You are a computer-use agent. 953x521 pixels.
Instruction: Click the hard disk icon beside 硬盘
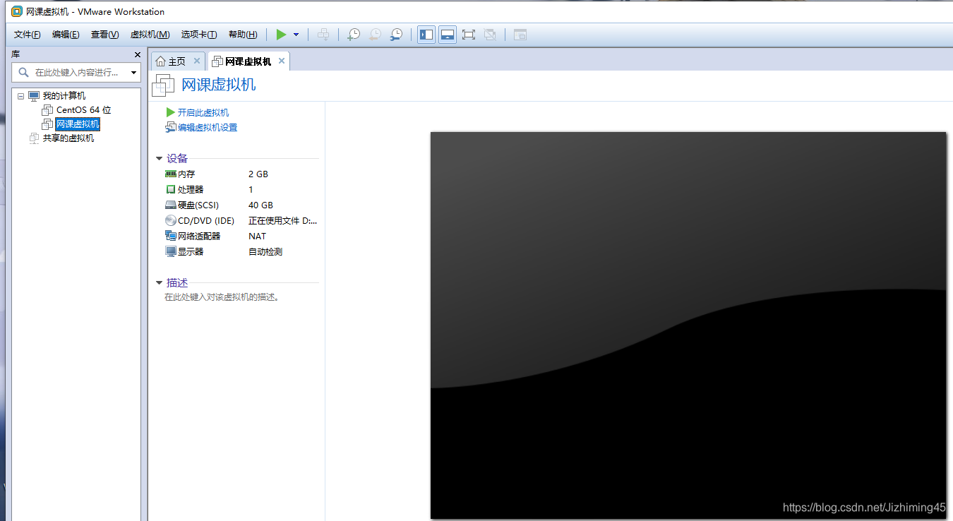(x=170, y=205)
